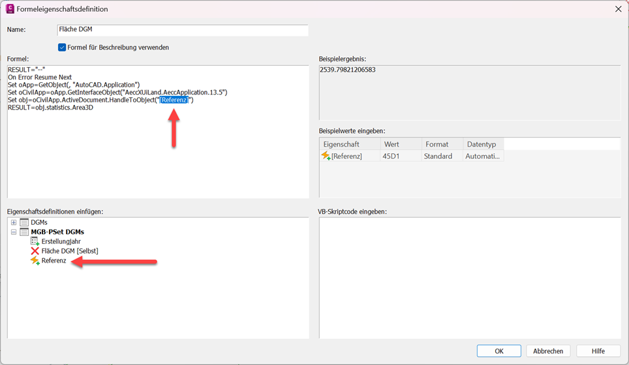Click the Name field containing Fläche DGM
The image size is (629, 365).
182,29
